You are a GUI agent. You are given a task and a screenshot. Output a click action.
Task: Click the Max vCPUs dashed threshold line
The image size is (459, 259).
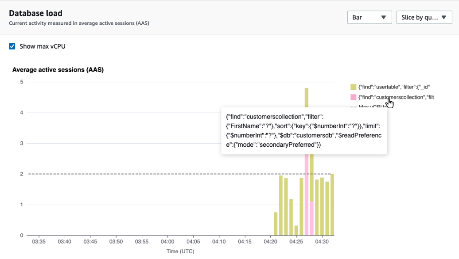click(177, 174)
